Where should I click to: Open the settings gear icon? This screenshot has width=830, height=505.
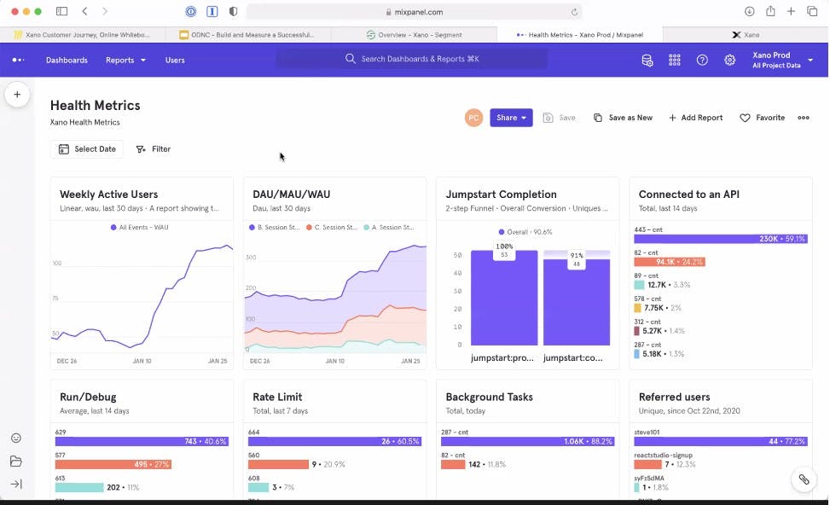coord(729,60)
